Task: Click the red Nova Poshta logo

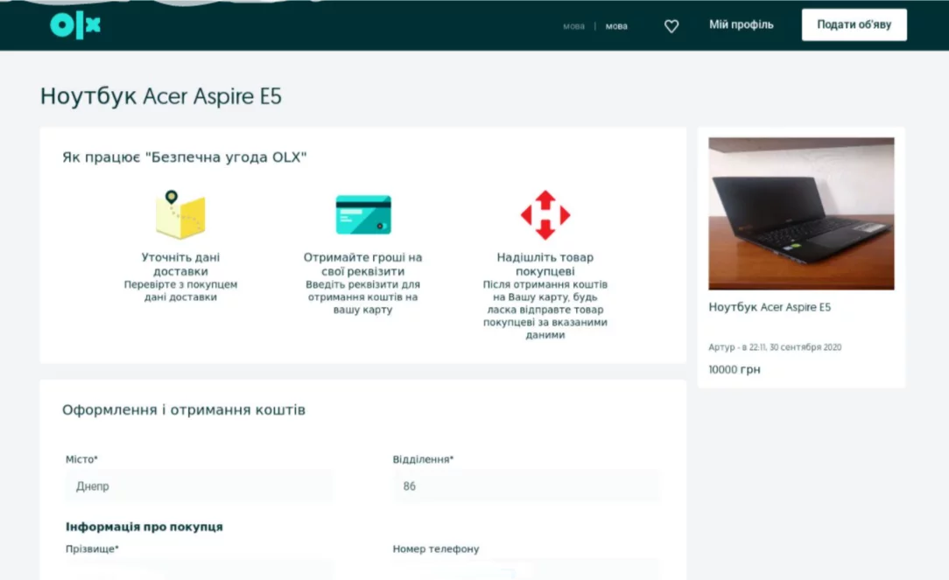Action: [545, 214]
